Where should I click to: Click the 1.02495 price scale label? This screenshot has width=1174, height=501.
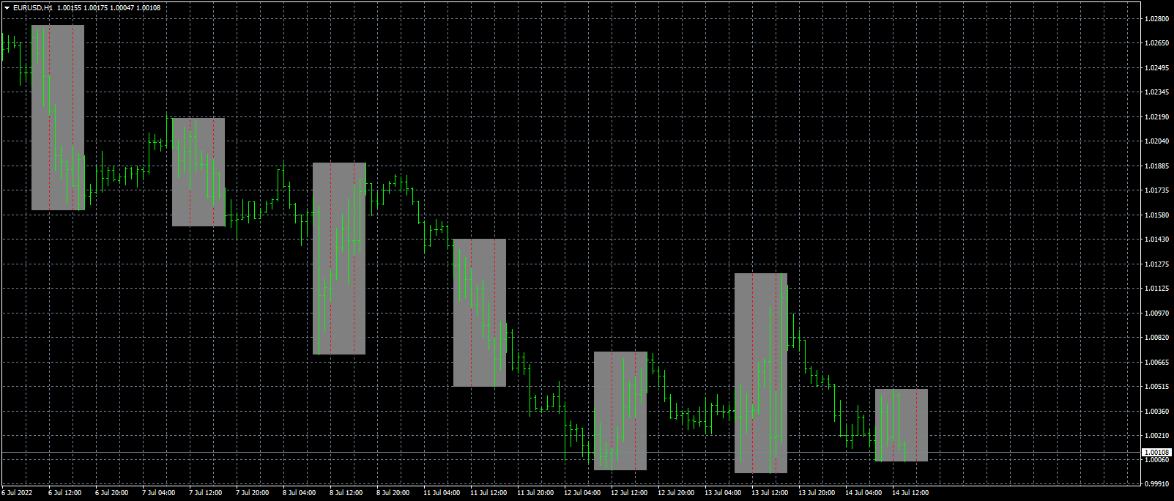pos(1157,67)
